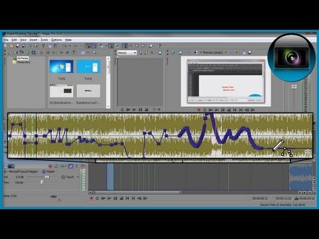Click Record in video preview transport
This screenshot has height=239, width=319.
click(x=199, y=110)
